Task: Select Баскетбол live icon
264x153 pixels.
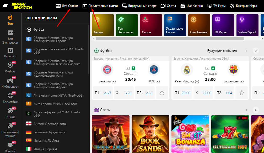Action: tap(10, 97)
